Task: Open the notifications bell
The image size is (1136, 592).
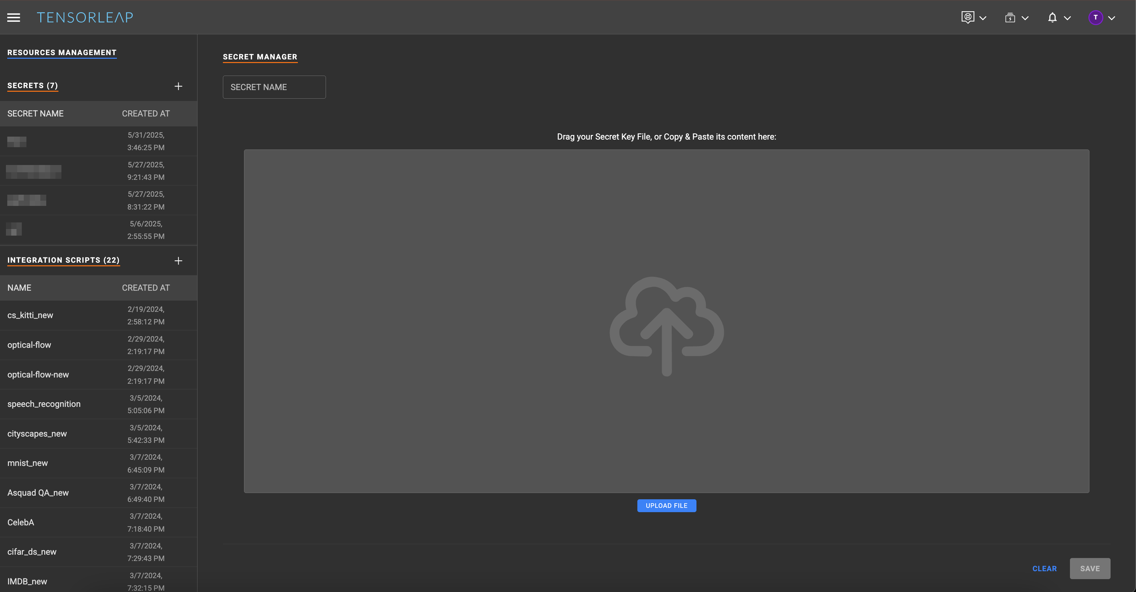Action: [1052, 17]
